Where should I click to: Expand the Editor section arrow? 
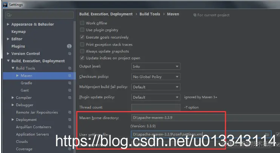pyautogui.click(x=8, y=39)
